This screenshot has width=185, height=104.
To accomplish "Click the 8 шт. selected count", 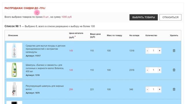I will pyautogui.click(x=46, y=17).
